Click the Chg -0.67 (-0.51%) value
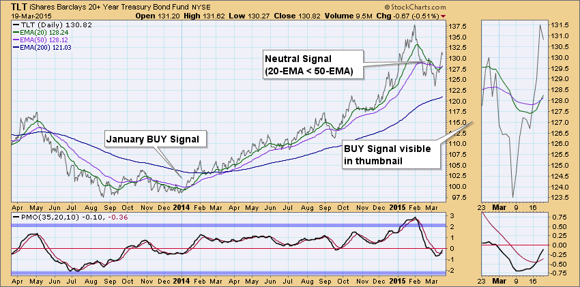The image size is (580, 287). pos(407,16)
